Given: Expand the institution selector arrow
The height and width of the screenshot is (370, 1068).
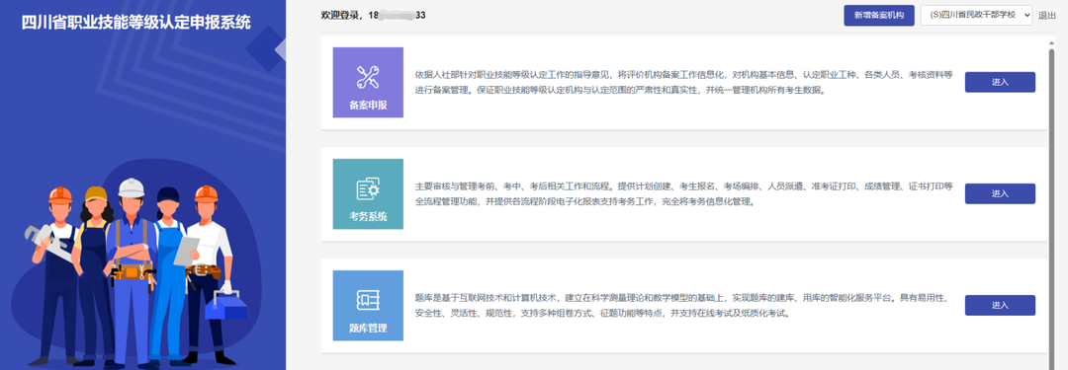Looking at the screenshot, I should pos(1026,16).
